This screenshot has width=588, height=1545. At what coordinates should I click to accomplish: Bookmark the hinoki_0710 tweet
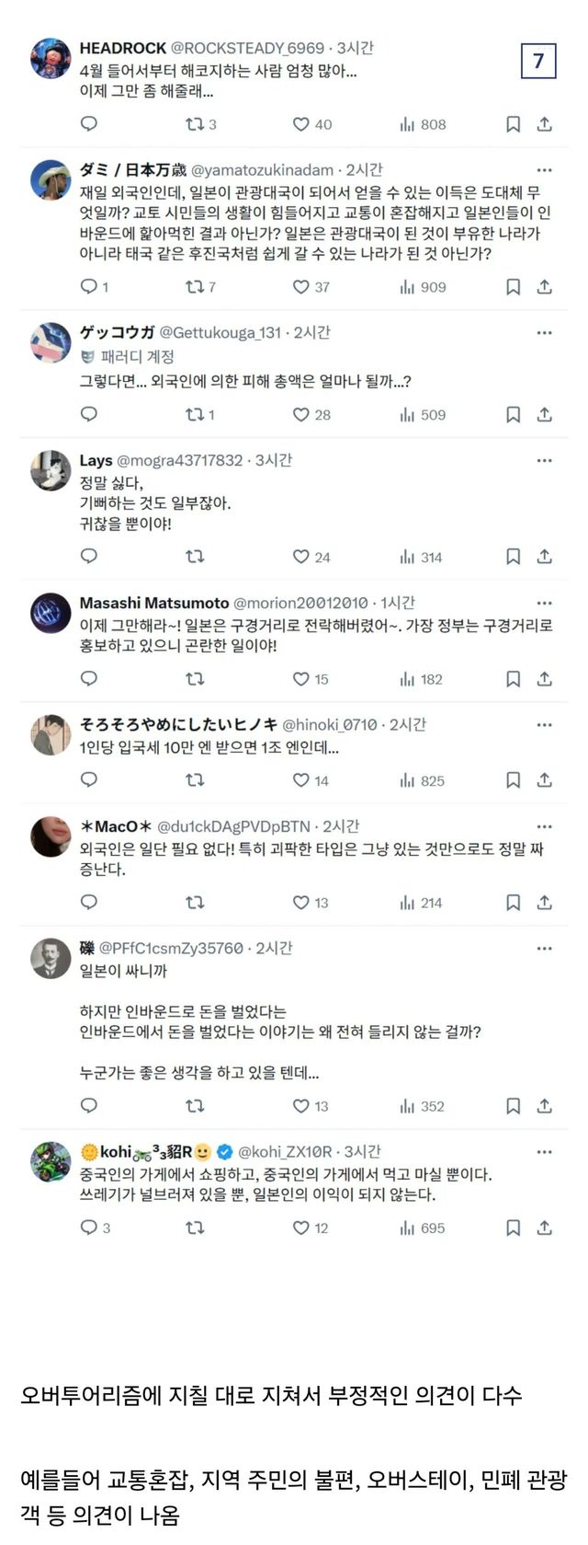click(514, 780)
